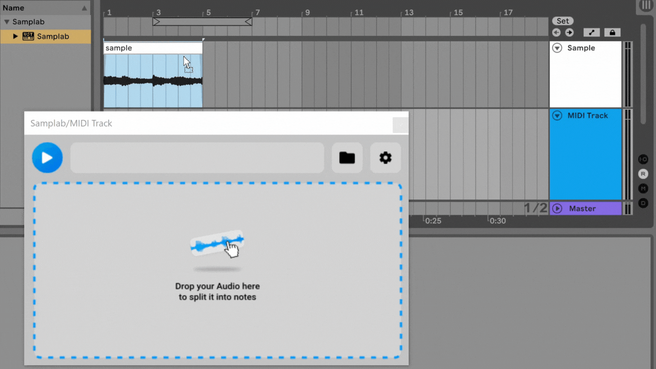Click bar 9 in the arrangement ruler
656x369 pixels.
tap(307, 13)
